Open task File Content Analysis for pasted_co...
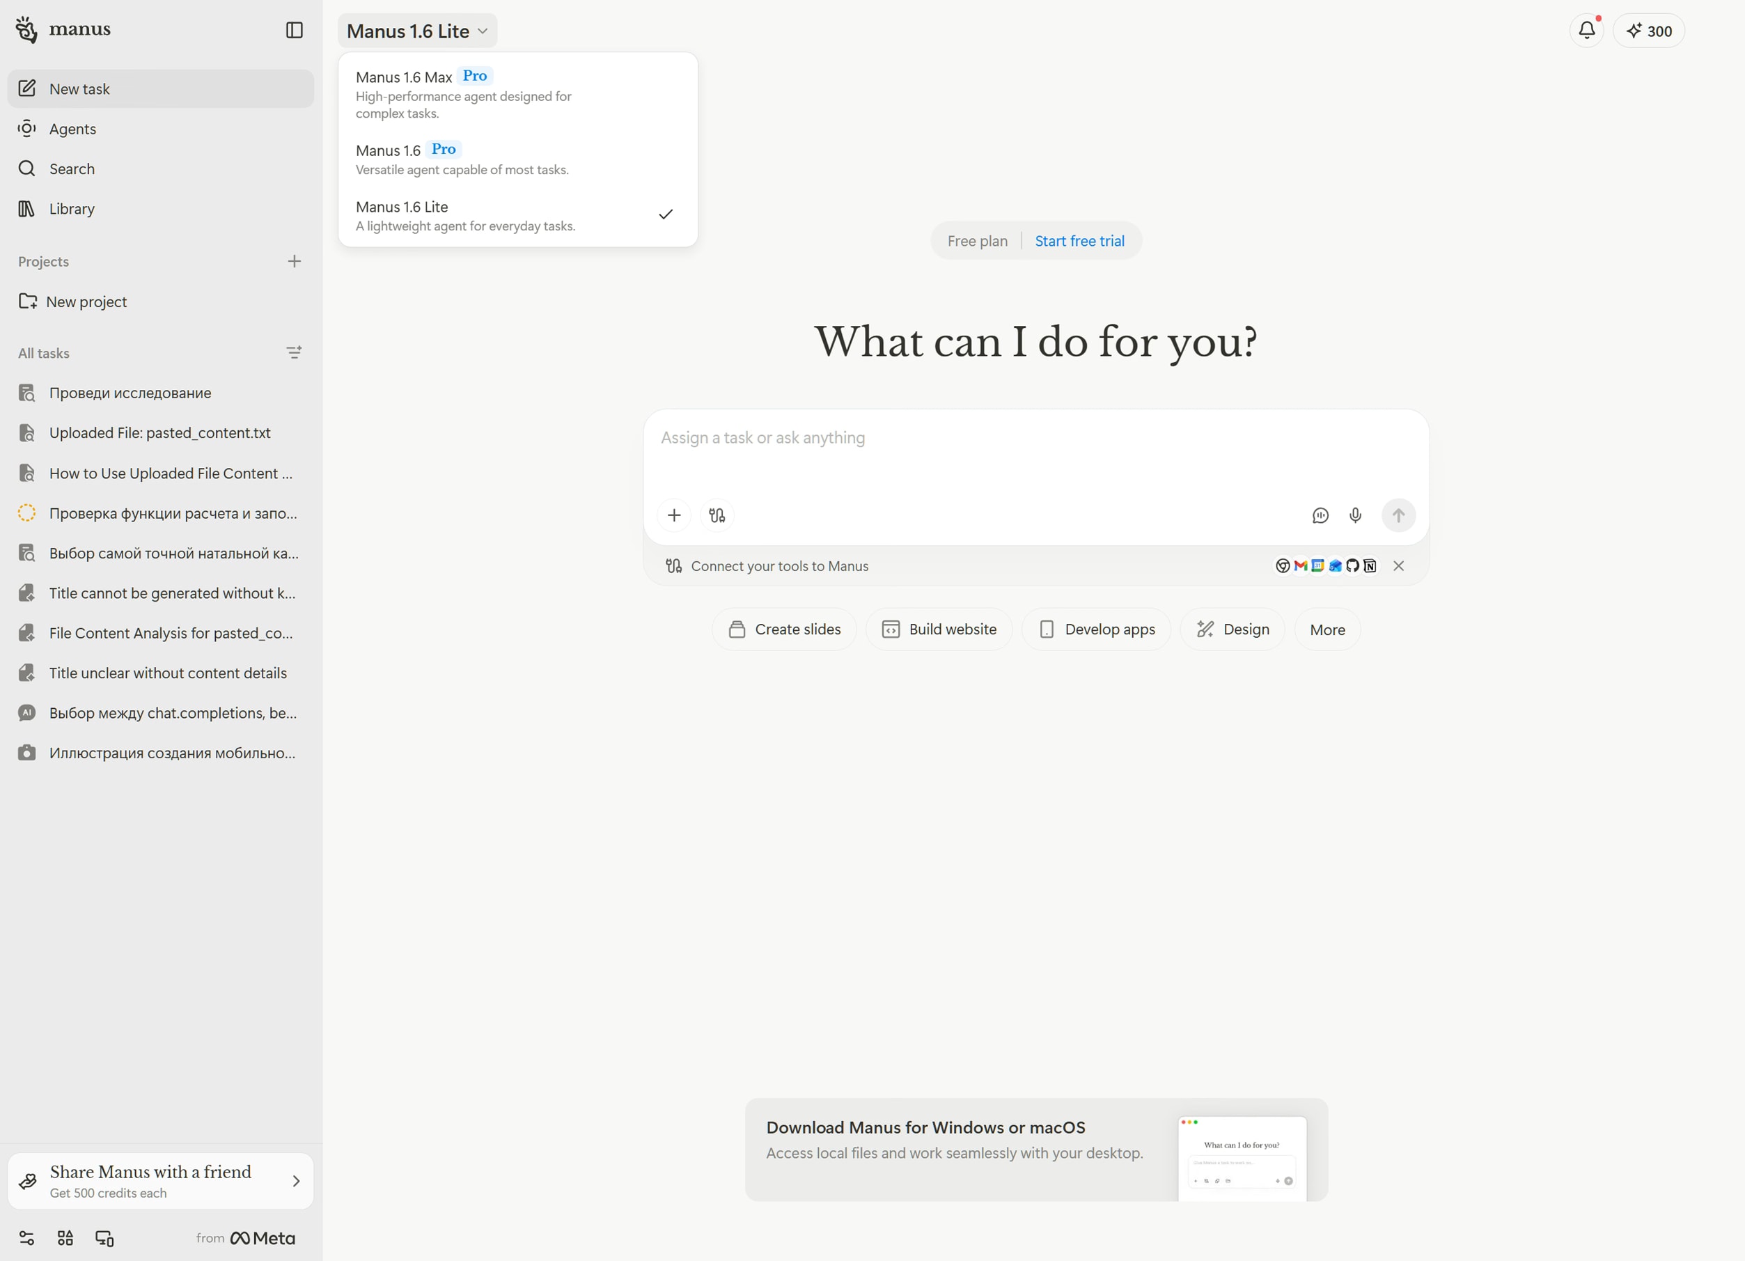This screenshot has width=1745, height=1261. [161, 633]
